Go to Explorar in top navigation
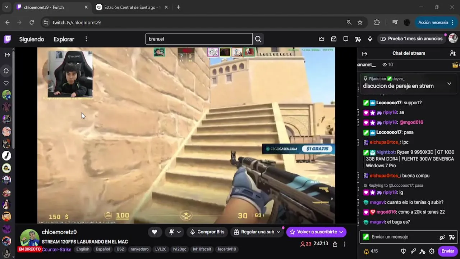The height and width of the screenshot is (259, 460). (64, 39)
